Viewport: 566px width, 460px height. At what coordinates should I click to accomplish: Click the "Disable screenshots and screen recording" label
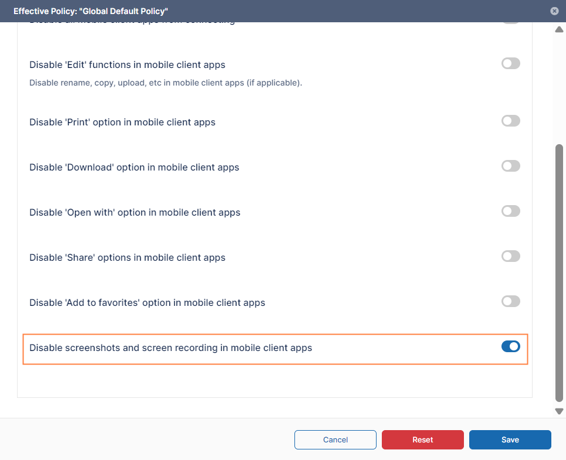tap(171, 348)
